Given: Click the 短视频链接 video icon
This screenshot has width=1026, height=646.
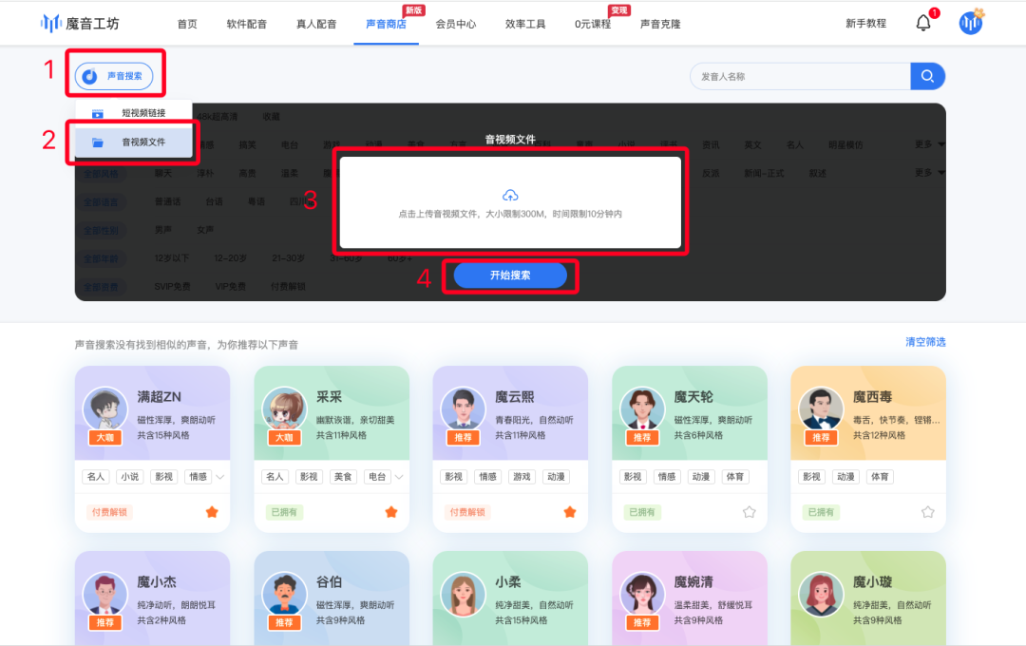Looking at the screenshot, I should pos(98,113).
